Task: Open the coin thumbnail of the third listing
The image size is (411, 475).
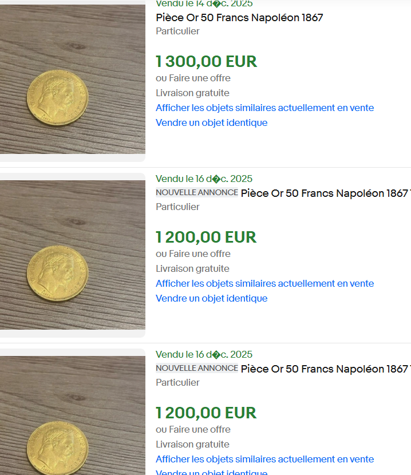Action: coord(72,418)
